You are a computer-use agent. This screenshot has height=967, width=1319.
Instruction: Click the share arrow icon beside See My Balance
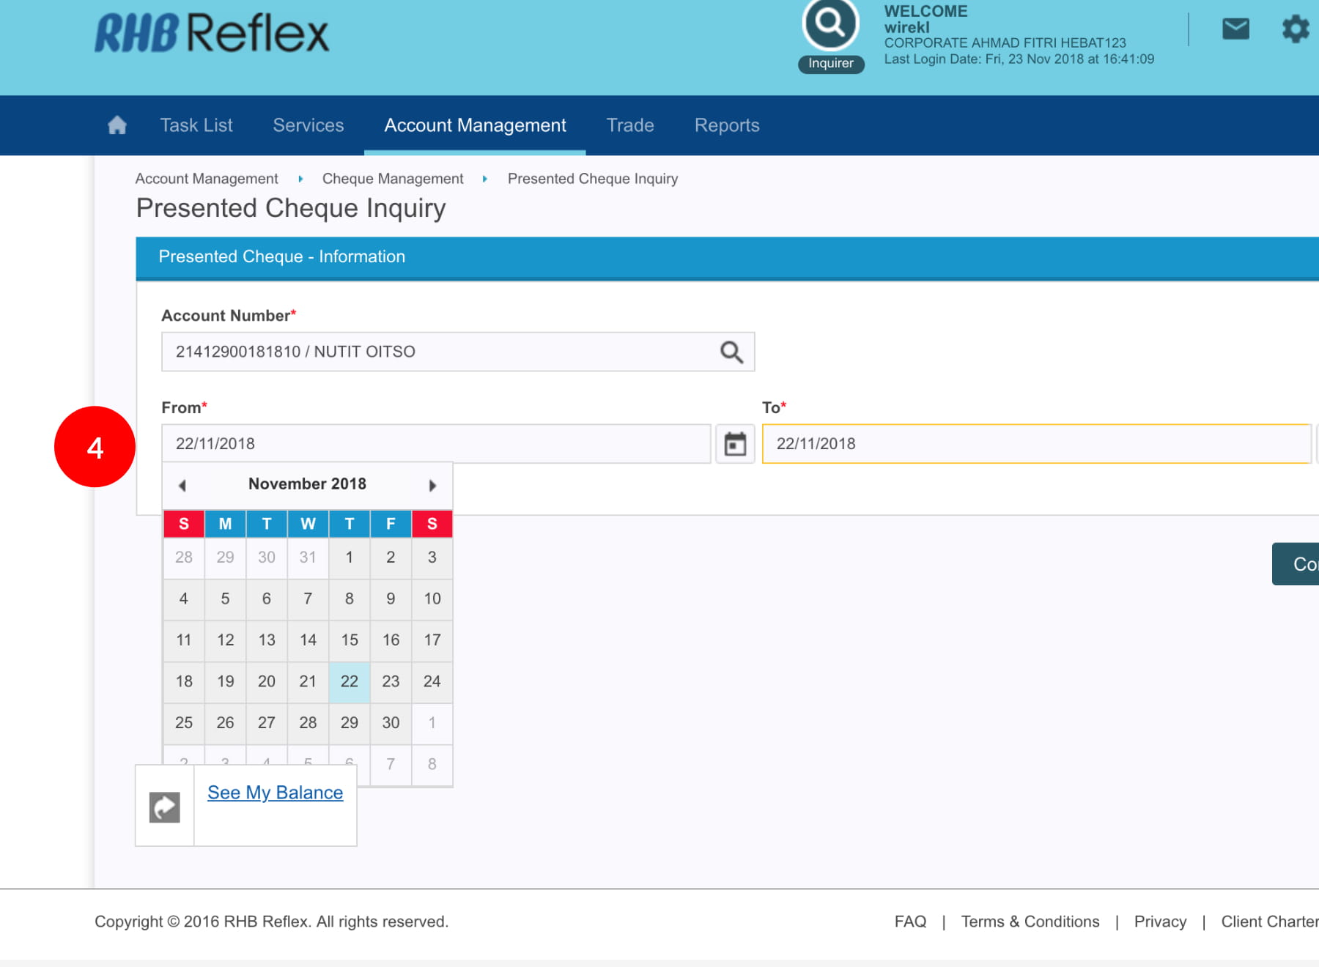pos(165,807)
